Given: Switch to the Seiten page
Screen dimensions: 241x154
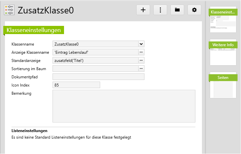Looking at the screenshot, I should click(x=223, y=86).
